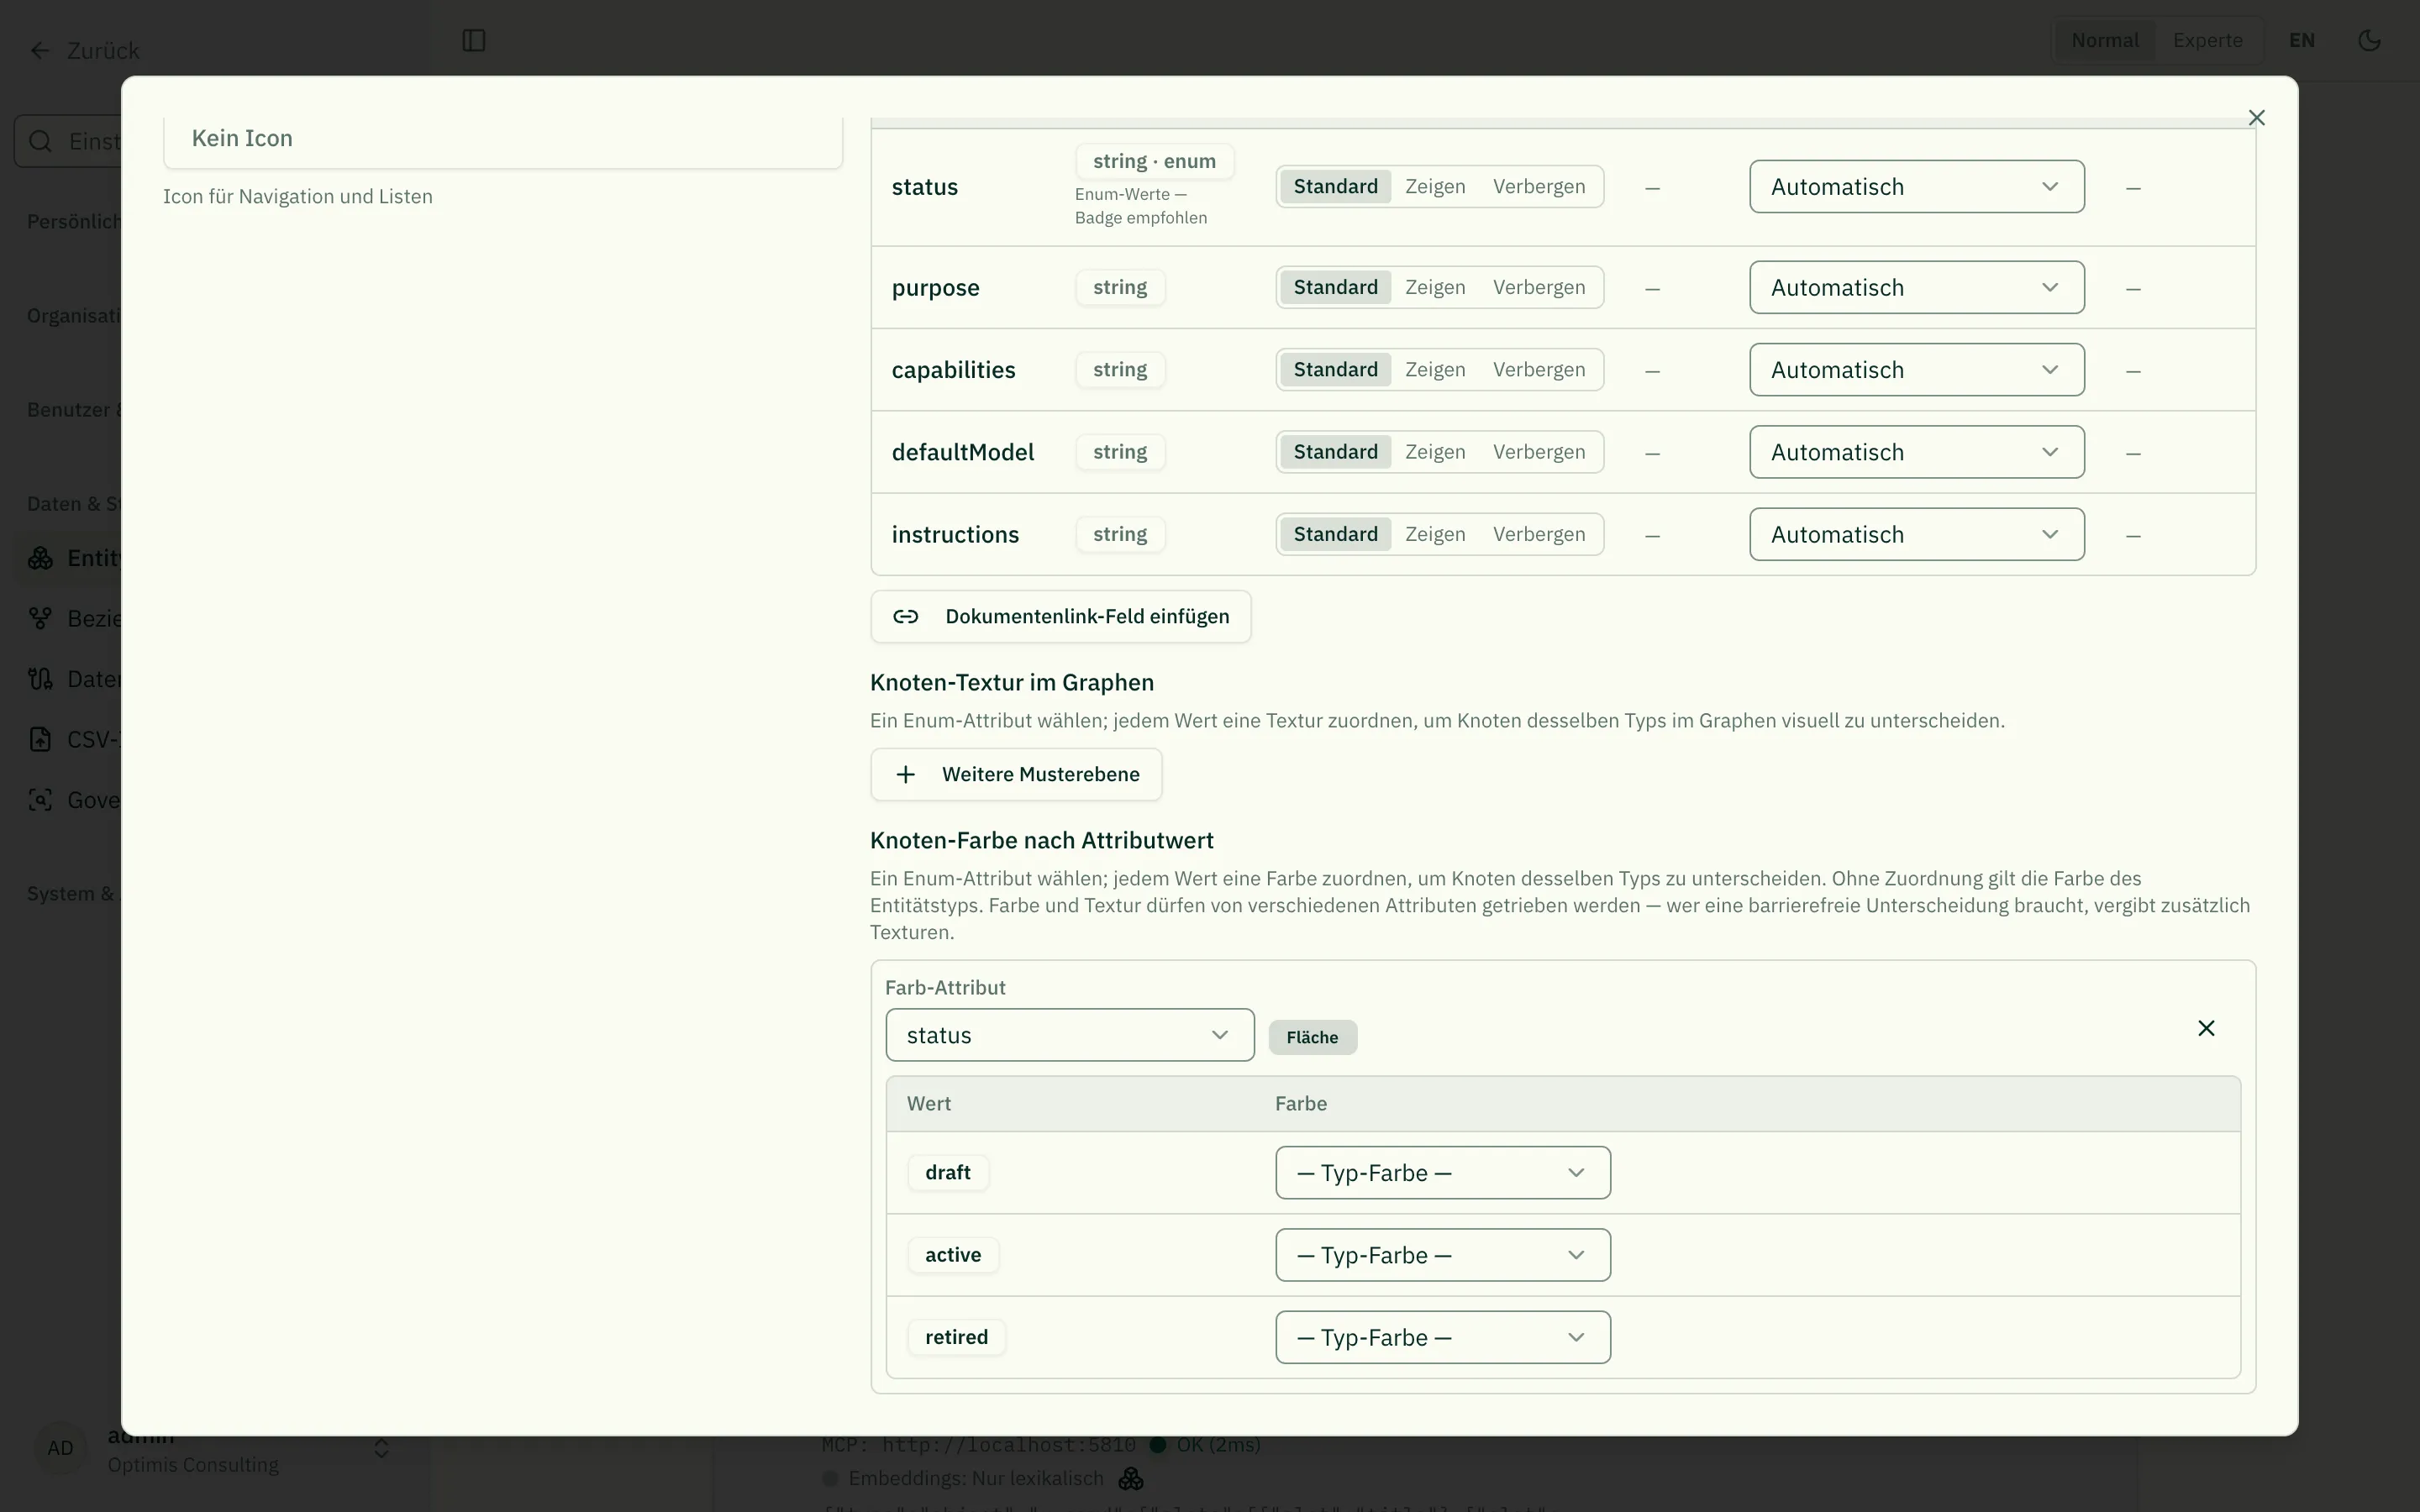2420x1512 pixels.
Task: Open the CSV import sidebar icon
Action: click(40, 739)
